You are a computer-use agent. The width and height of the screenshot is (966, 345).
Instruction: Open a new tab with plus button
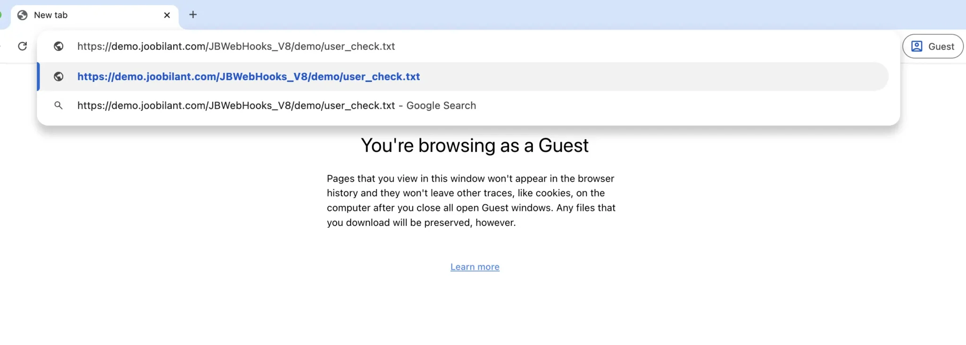tap(193, 15)
